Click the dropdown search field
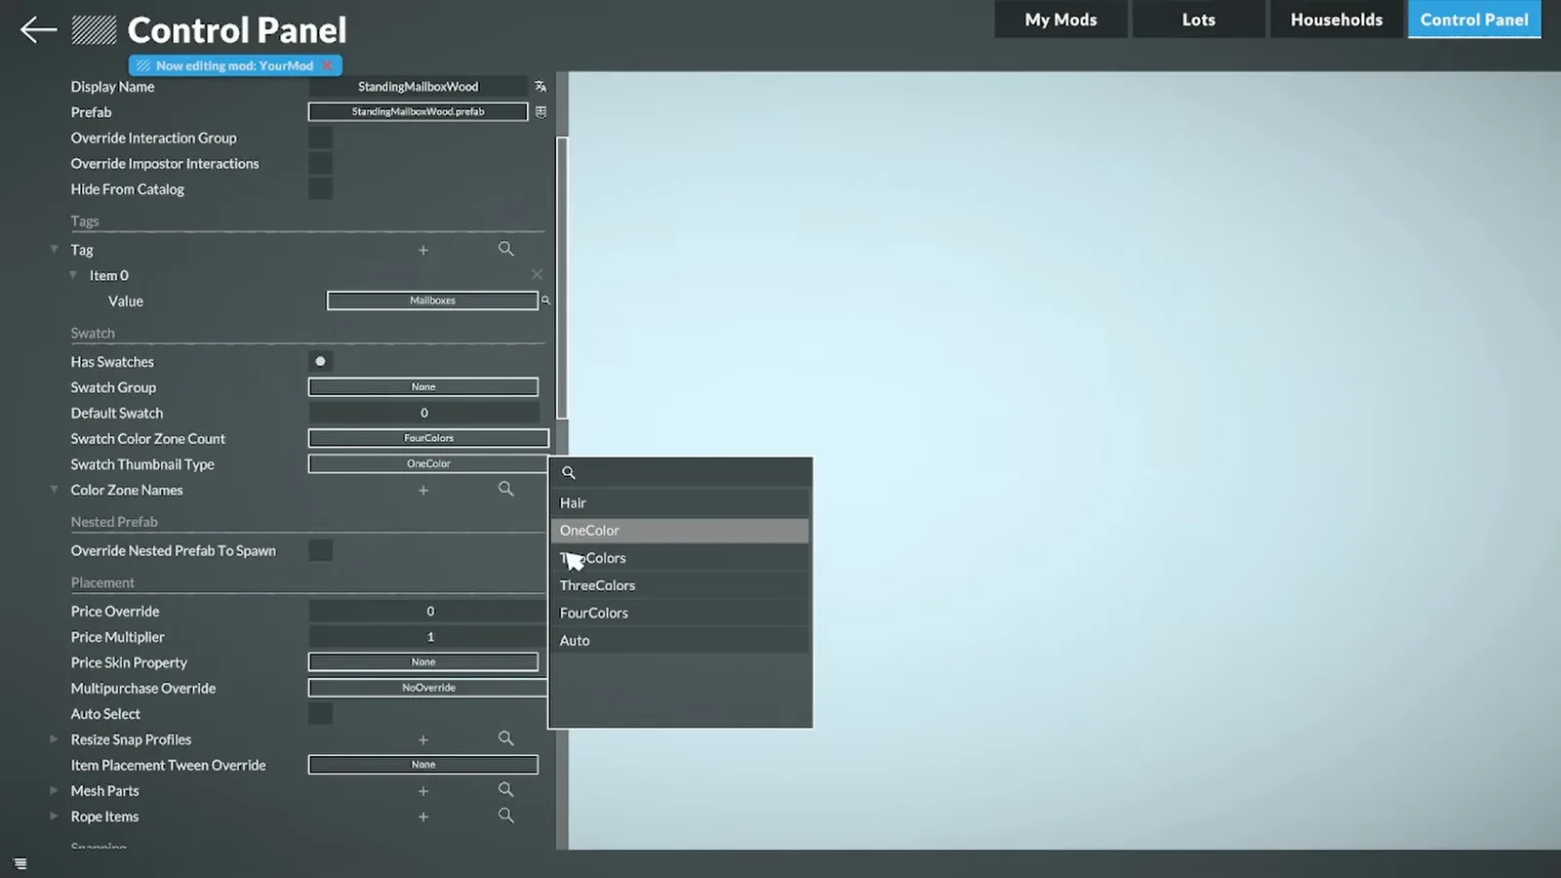 tap(680, 473)
